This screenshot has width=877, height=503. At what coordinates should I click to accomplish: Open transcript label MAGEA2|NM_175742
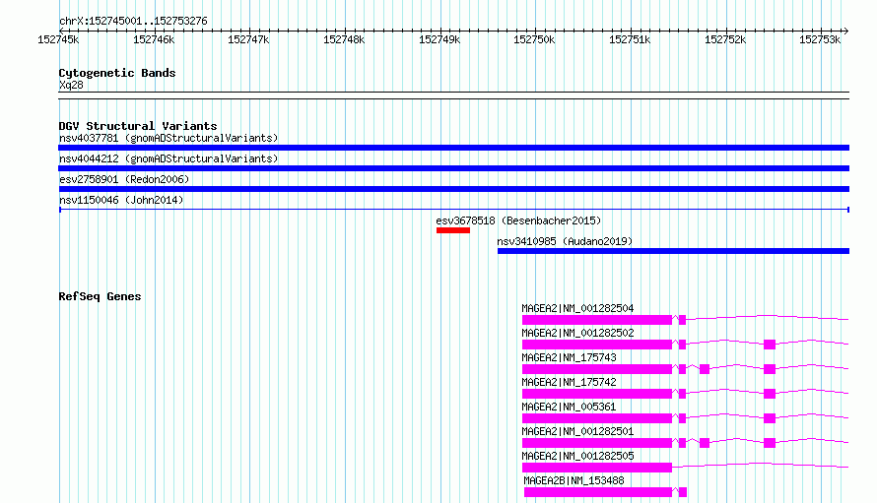pos(569,382)
